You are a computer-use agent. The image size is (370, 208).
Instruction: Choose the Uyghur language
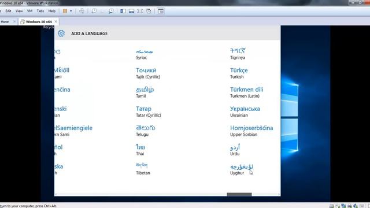coord(242,169)
